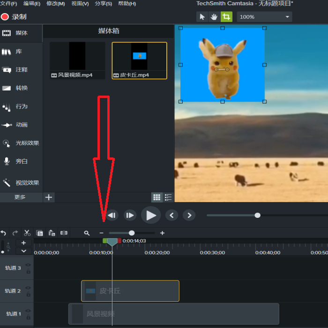328x328 pixels.
Task: Switch media bin to list view
Action: [x=168, y=197]
